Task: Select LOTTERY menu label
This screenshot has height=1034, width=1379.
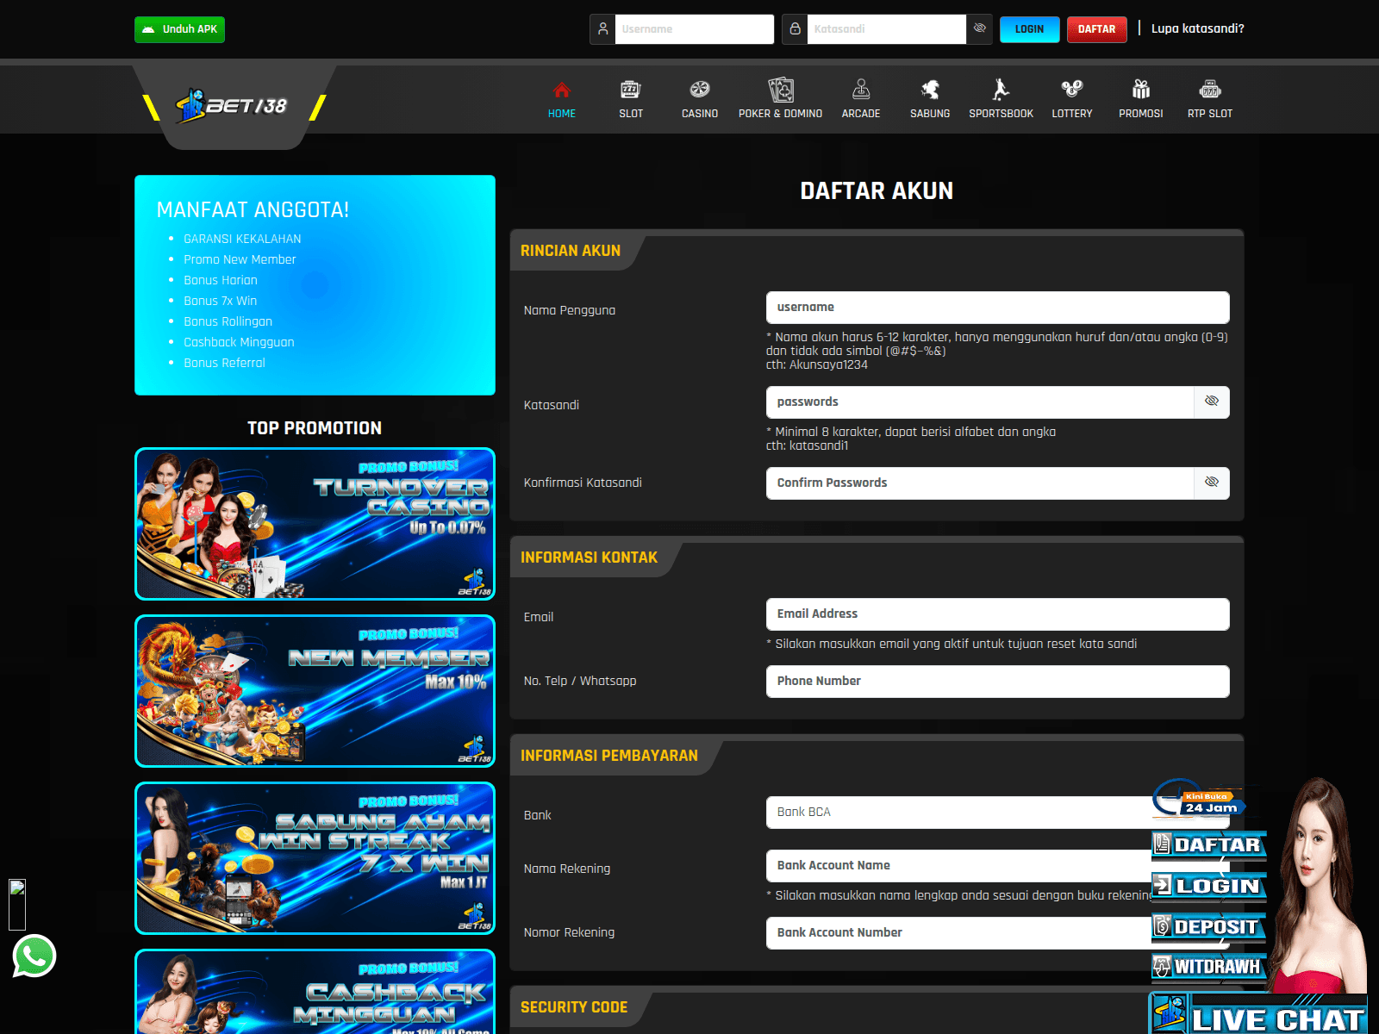Action: 1072,114
